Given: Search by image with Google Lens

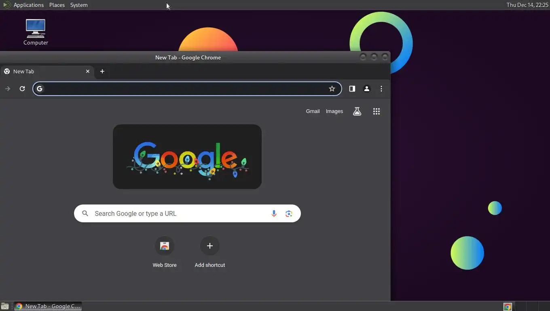Looking at the screenshot, I should 289,213.
